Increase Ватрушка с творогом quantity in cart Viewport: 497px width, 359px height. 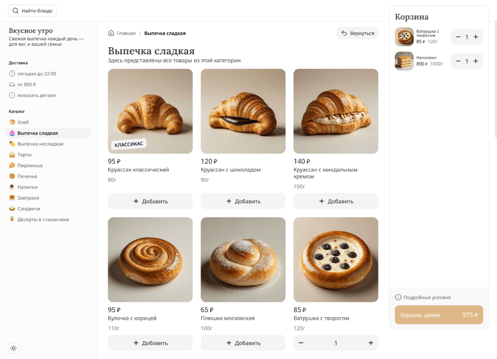pyautogui.click(x=476, y=37)
